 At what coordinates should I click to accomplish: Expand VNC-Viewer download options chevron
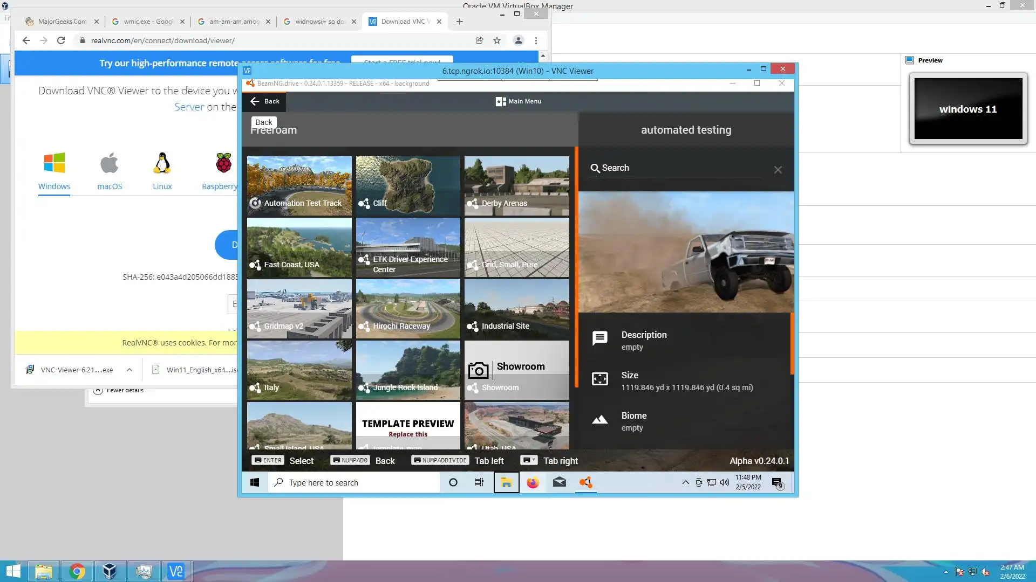pyautogui.click(x=129, y=370)
